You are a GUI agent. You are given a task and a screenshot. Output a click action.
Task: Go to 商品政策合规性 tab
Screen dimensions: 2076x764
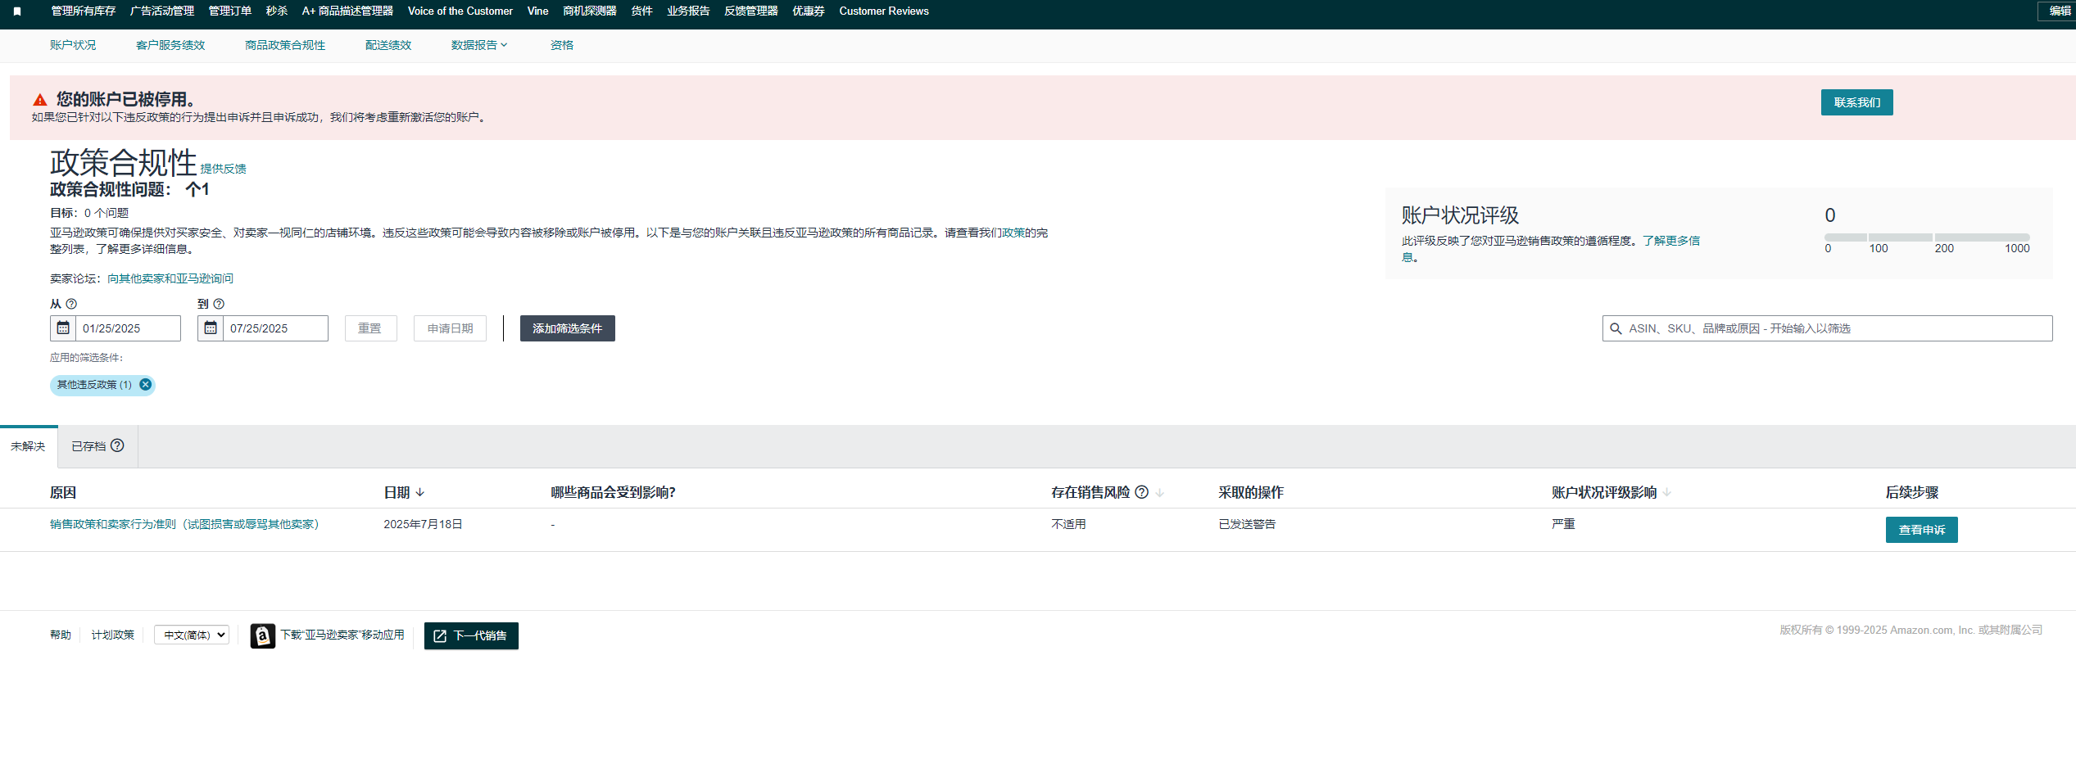click(x=285, y=45)
